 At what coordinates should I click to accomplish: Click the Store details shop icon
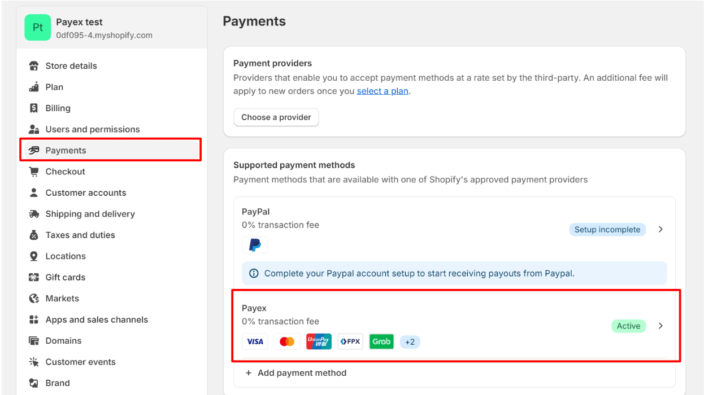point(34,66)
